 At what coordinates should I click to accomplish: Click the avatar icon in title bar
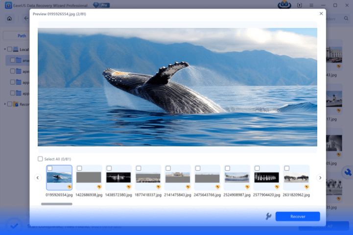284,5
